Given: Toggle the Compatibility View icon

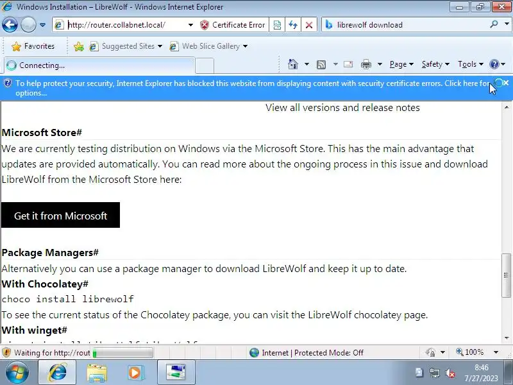Looking at the screenshot, I should pyautogui.click(x=277, y=25).
